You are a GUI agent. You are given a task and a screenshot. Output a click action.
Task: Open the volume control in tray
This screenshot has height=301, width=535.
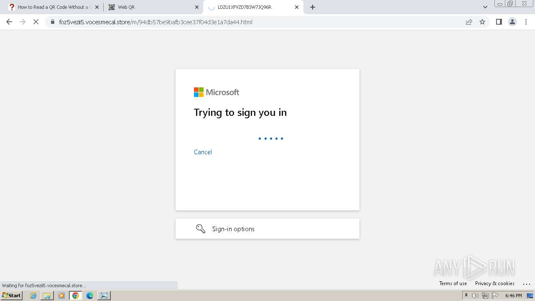point(475,296)
